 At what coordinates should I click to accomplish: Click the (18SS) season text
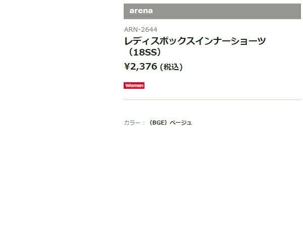[x=145, y=52]
